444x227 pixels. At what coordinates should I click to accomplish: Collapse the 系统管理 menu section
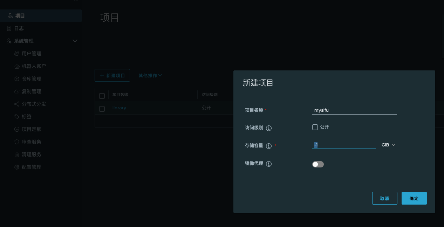(75, 41)
